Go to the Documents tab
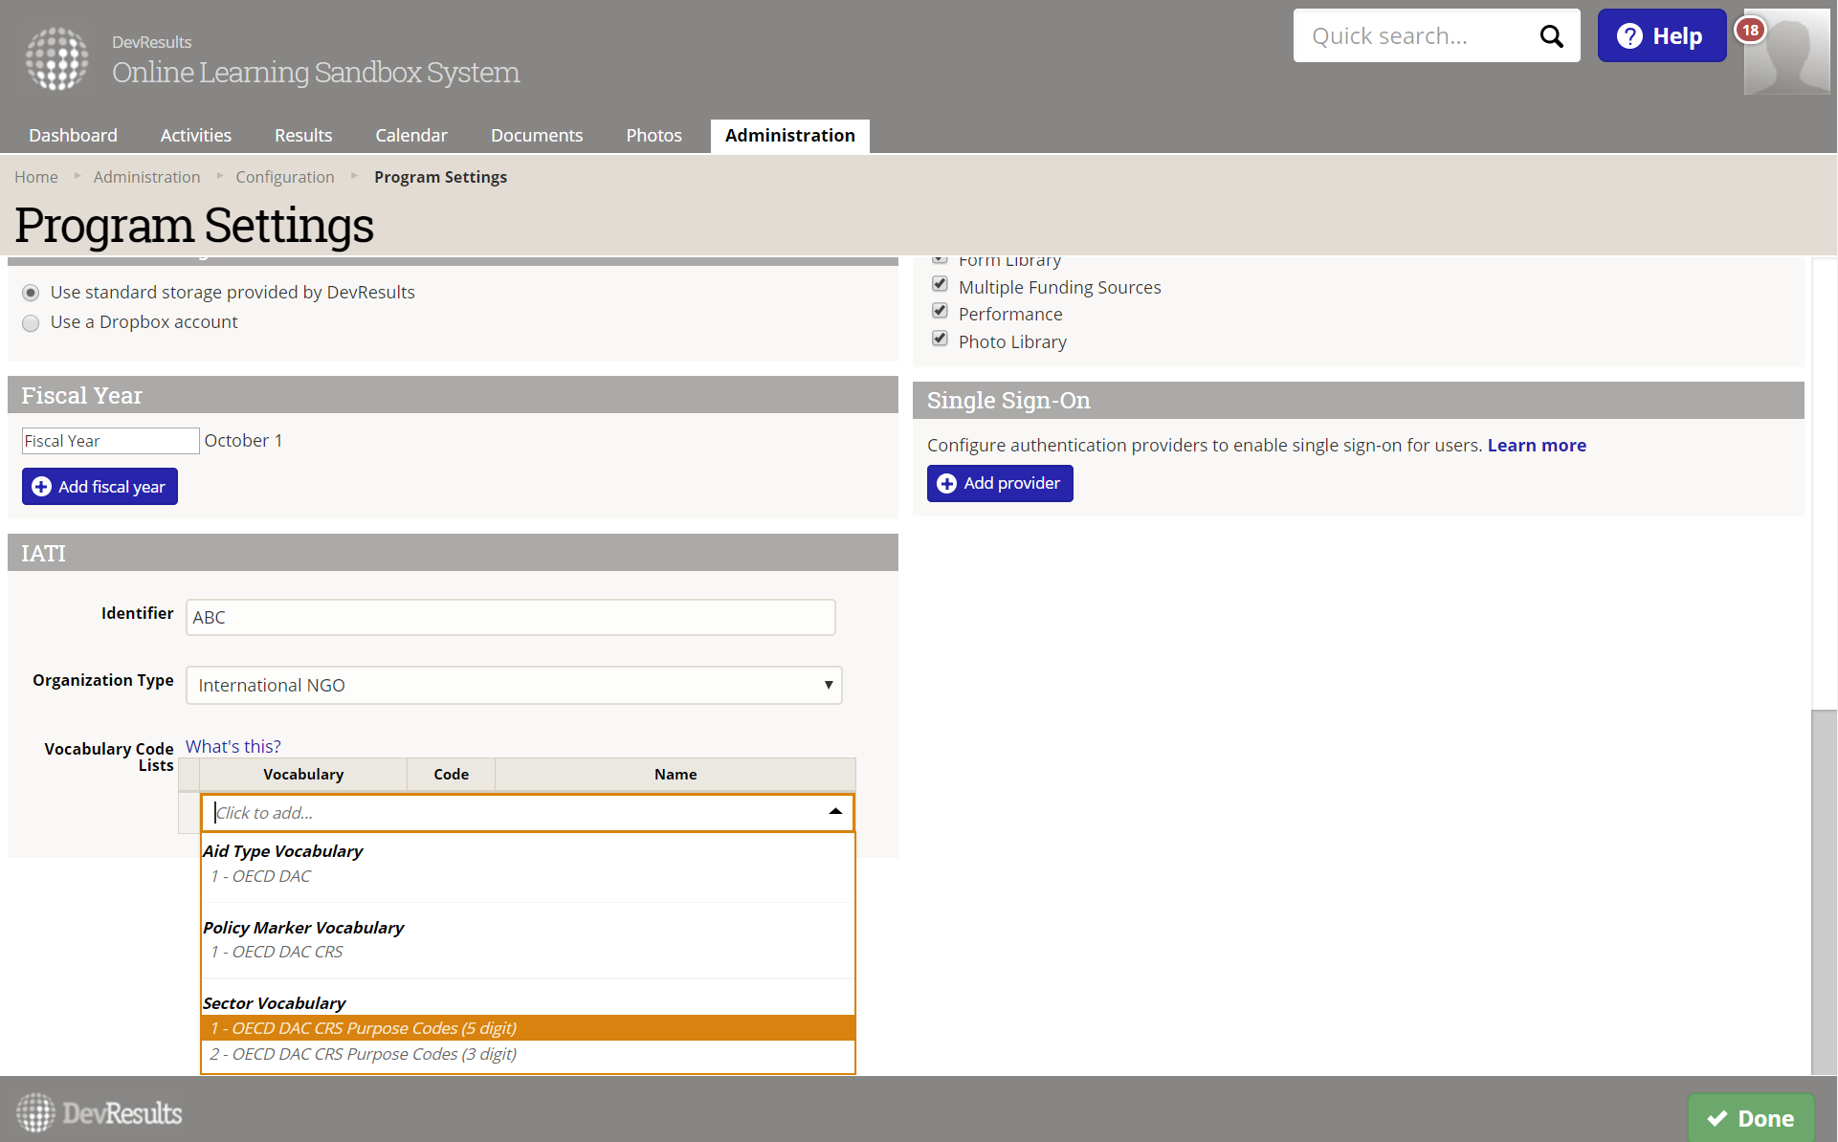Viewport: 1838px width, 1142px height. pyautogui.click(x=537, y=136)
